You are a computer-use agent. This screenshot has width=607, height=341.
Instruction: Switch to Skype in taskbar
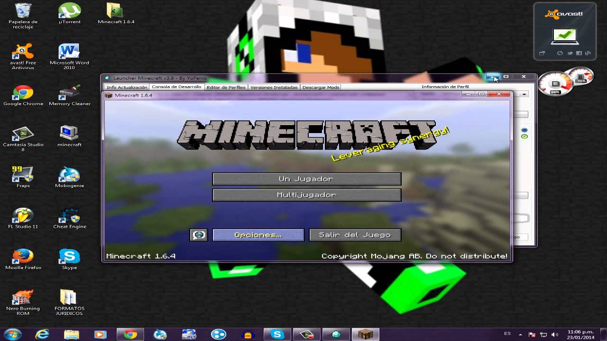tap(277, 334)
